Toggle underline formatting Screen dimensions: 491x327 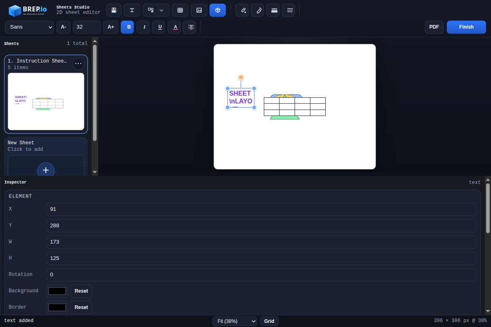(x=158, y=27)
